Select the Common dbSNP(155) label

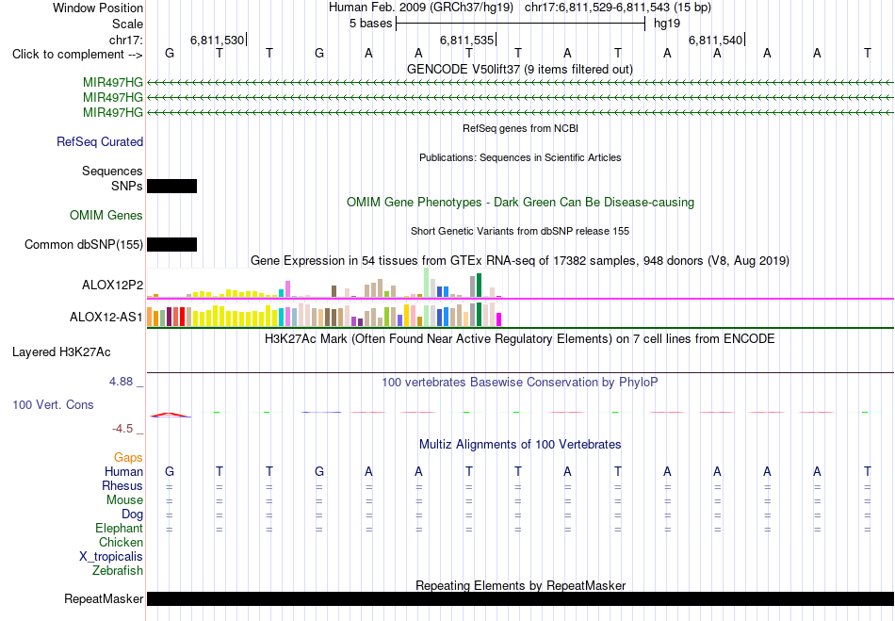[x=84, y=244]
